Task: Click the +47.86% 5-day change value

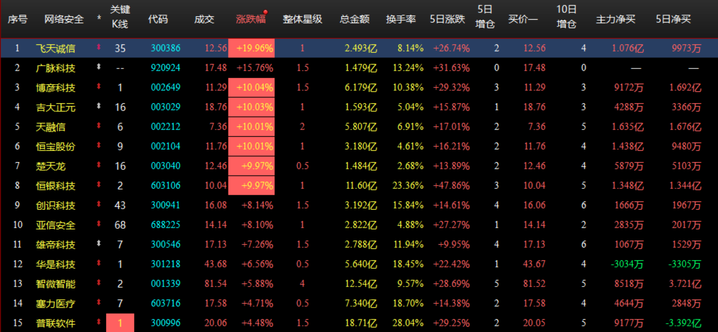Action: [x=451, y=186]
